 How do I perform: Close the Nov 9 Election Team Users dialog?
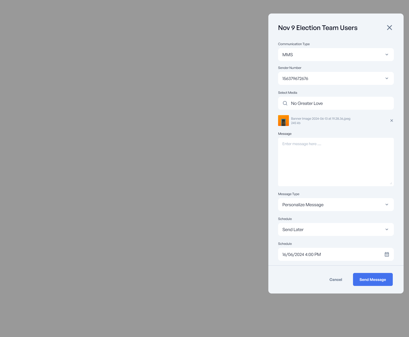coord(389,28)
